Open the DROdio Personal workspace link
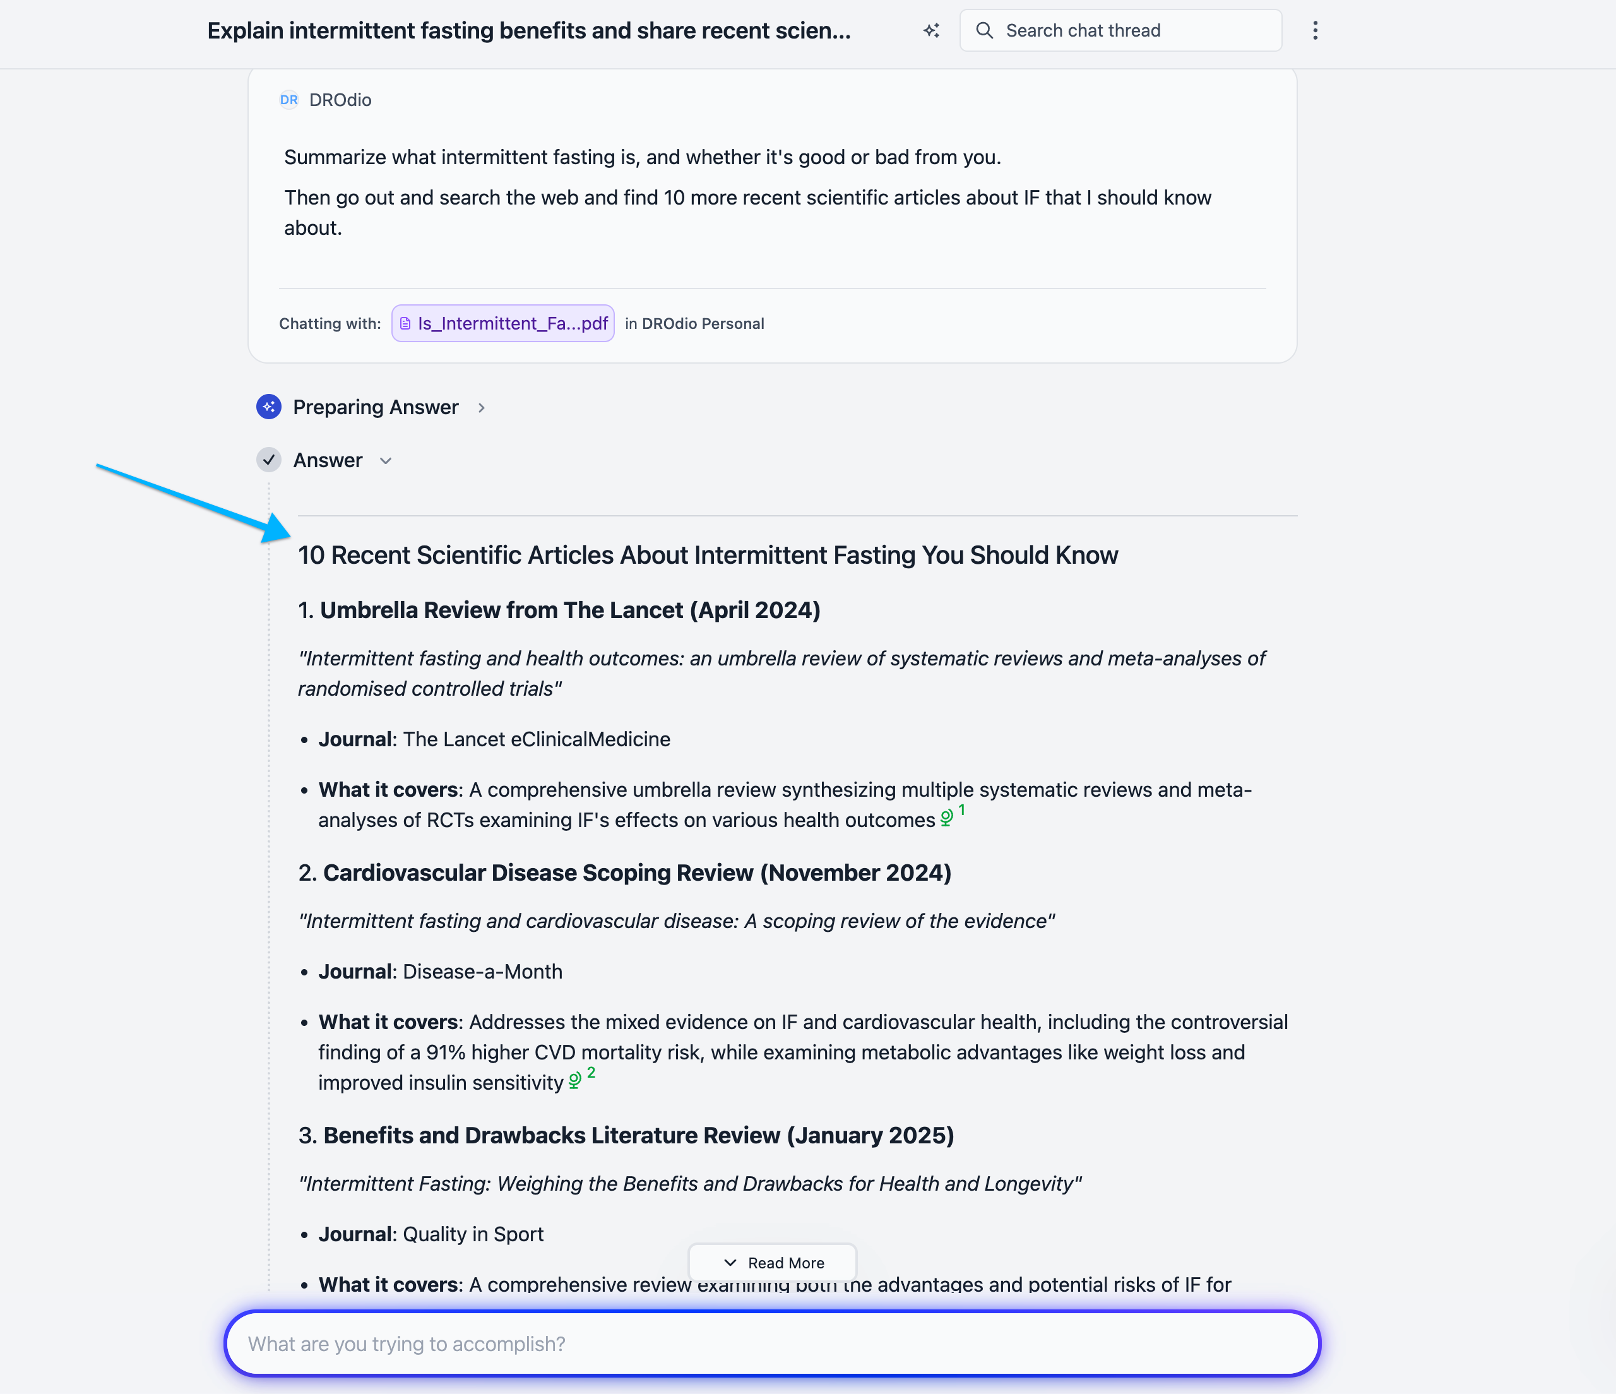 pyautogui.click(x=703, y=324)
